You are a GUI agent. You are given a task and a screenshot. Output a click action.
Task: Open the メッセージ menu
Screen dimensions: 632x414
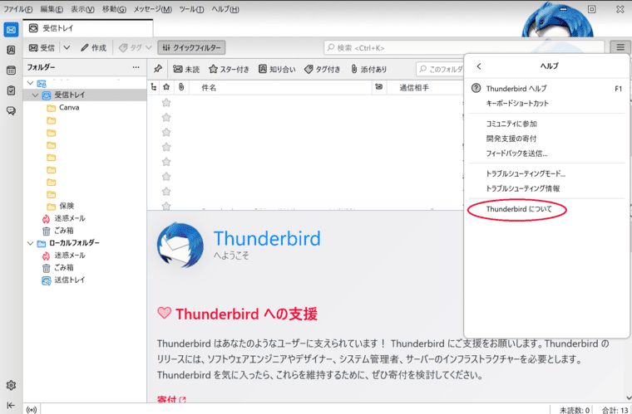click(153, 9)
